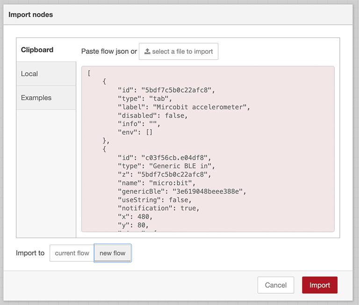Select 'new flow' as import target

point(113,253)
